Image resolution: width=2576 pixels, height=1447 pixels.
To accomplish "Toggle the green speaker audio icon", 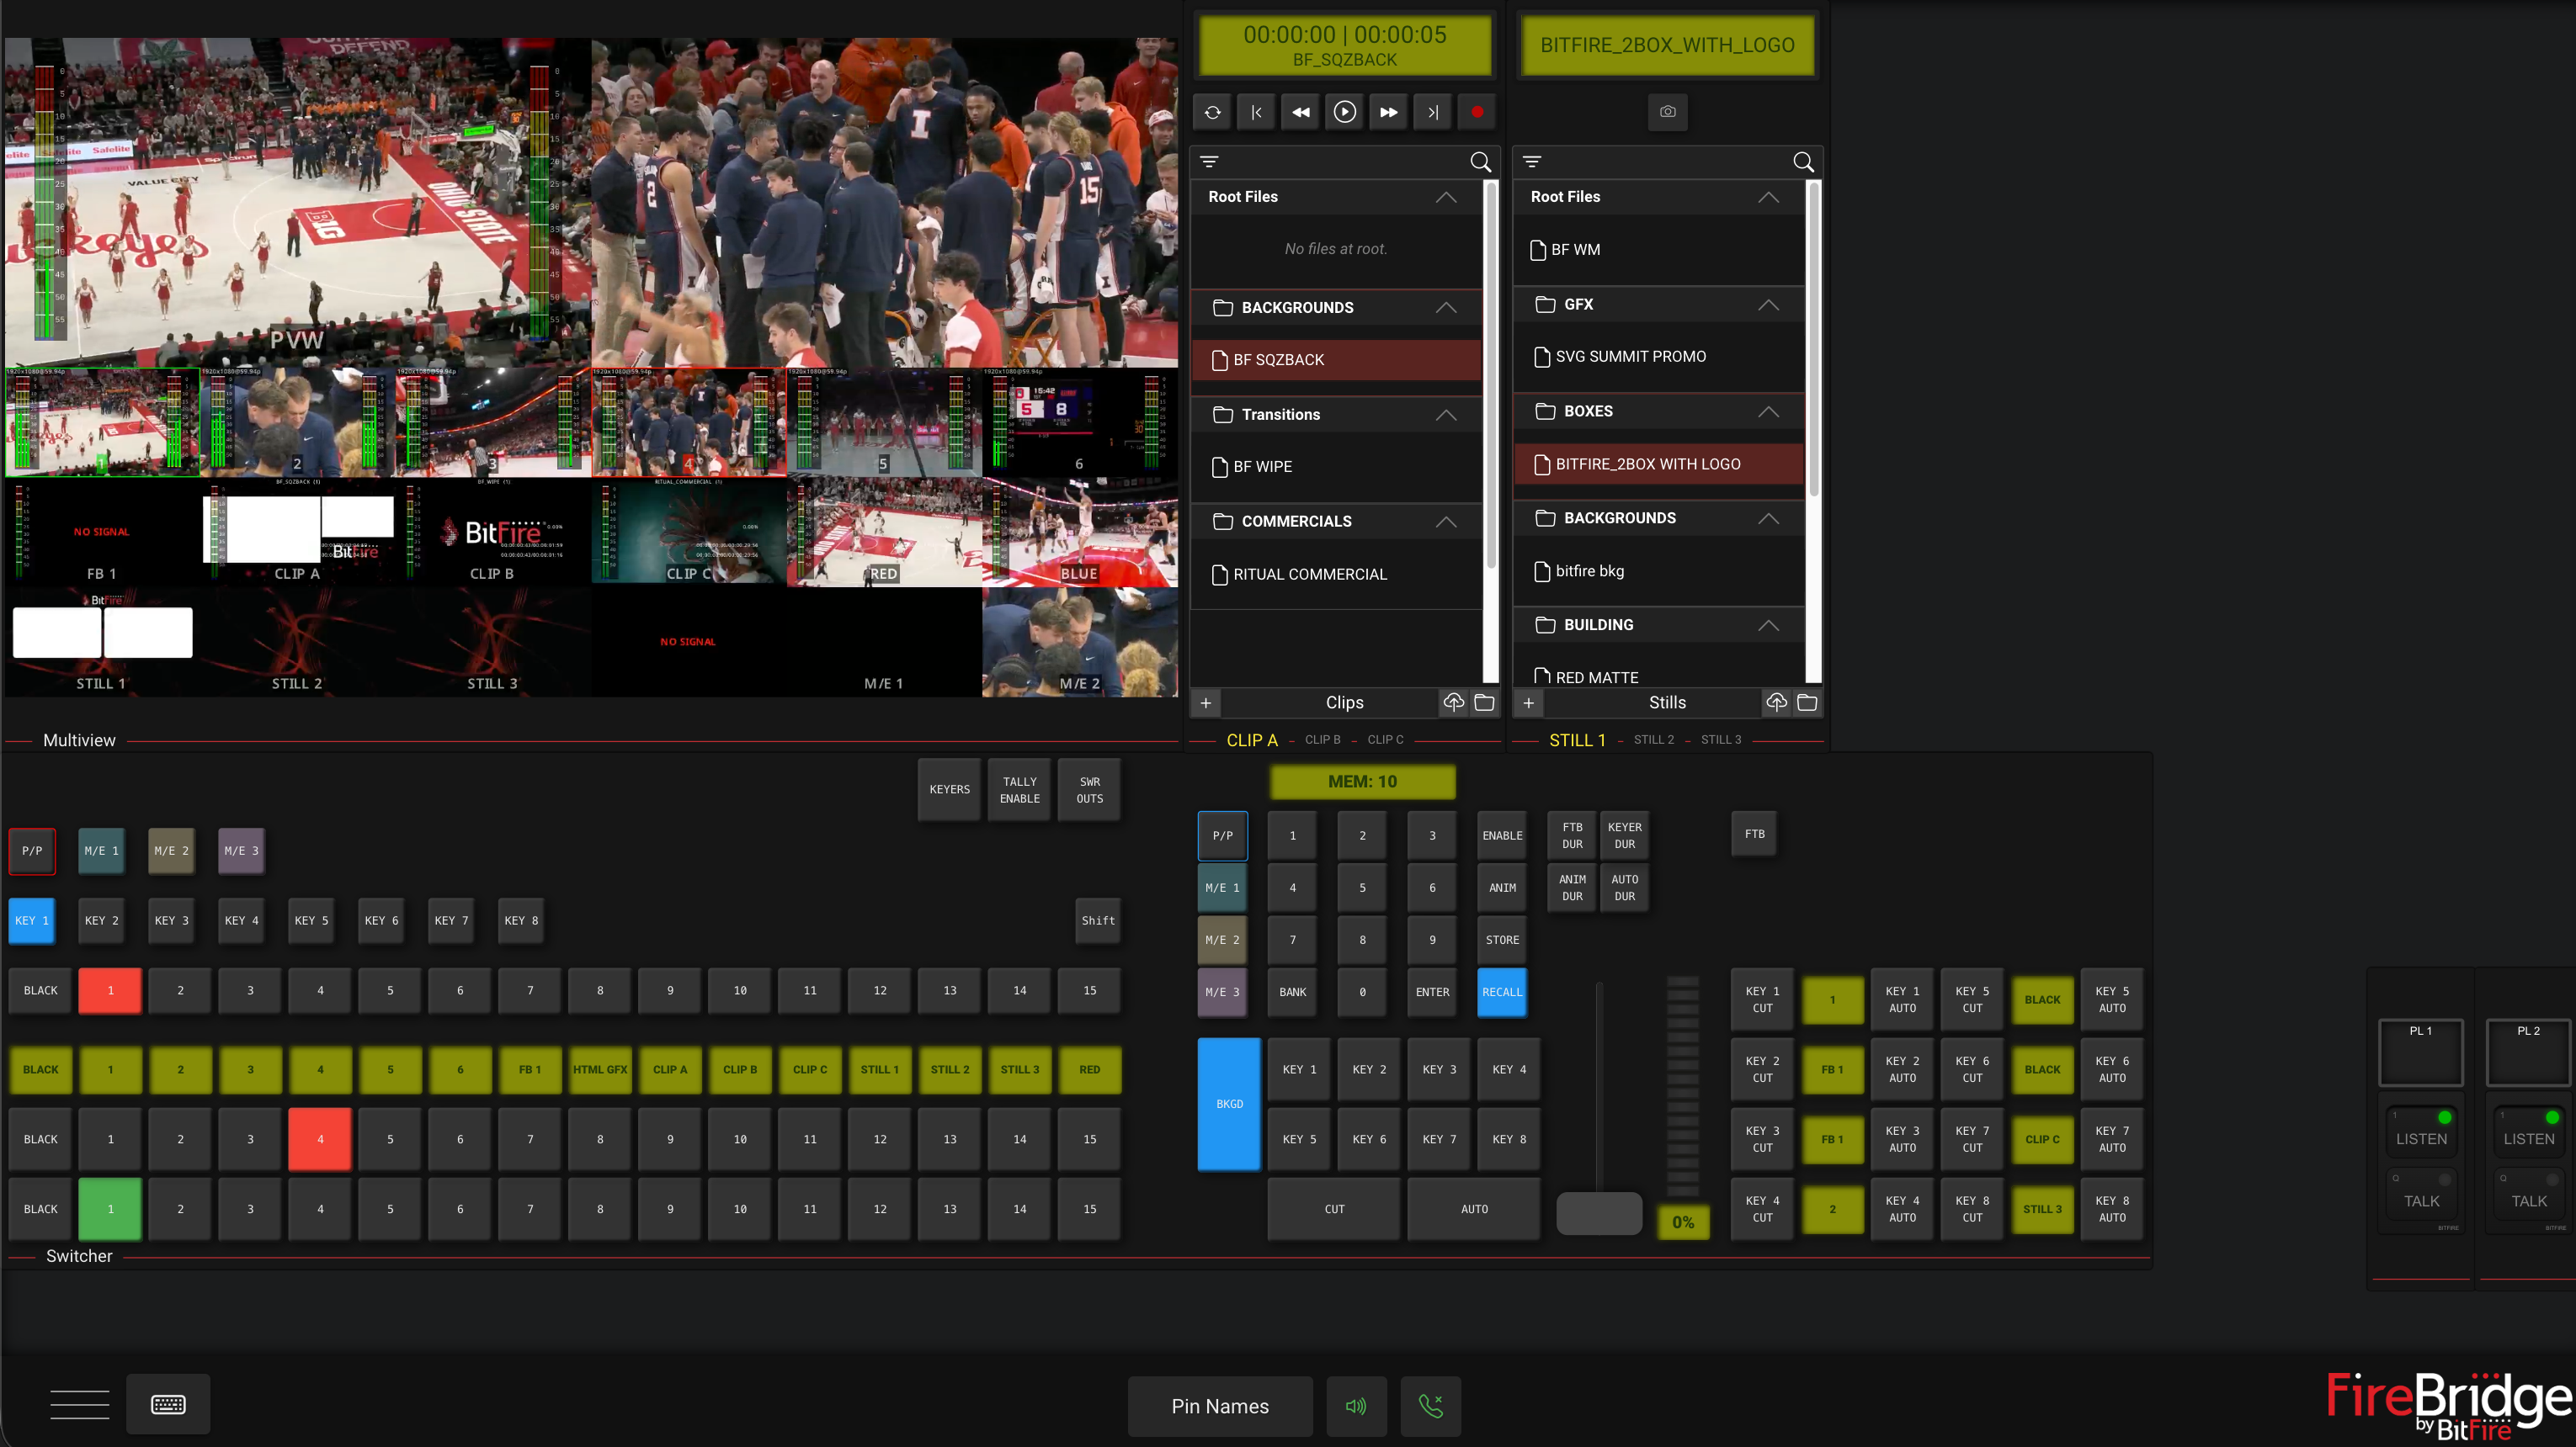I will point(1356,1406).
